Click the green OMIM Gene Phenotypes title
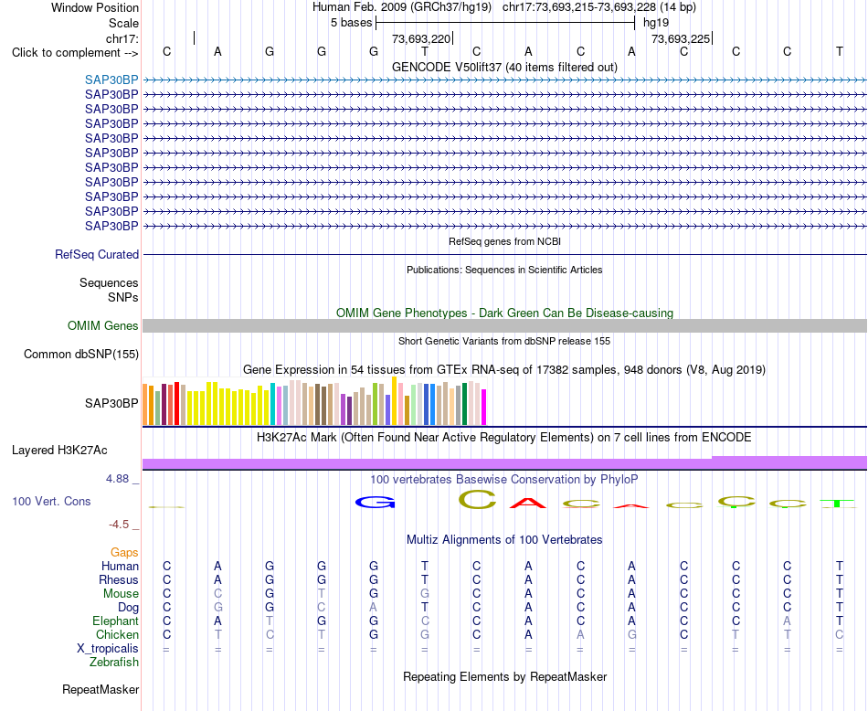Screen dimensions: 868x711 point(504,313)
